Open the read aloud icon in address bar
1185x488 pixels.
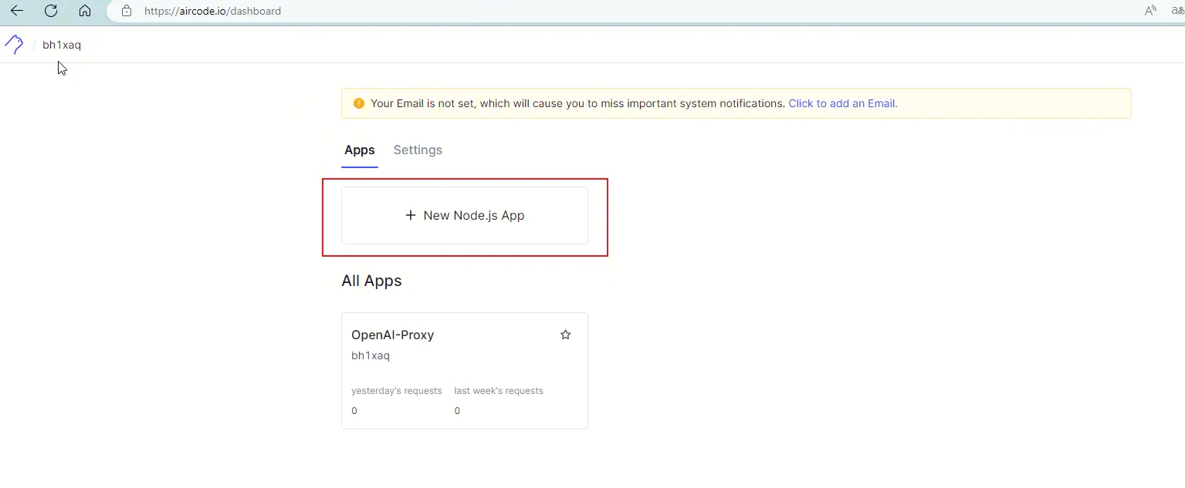point(1150,11)
